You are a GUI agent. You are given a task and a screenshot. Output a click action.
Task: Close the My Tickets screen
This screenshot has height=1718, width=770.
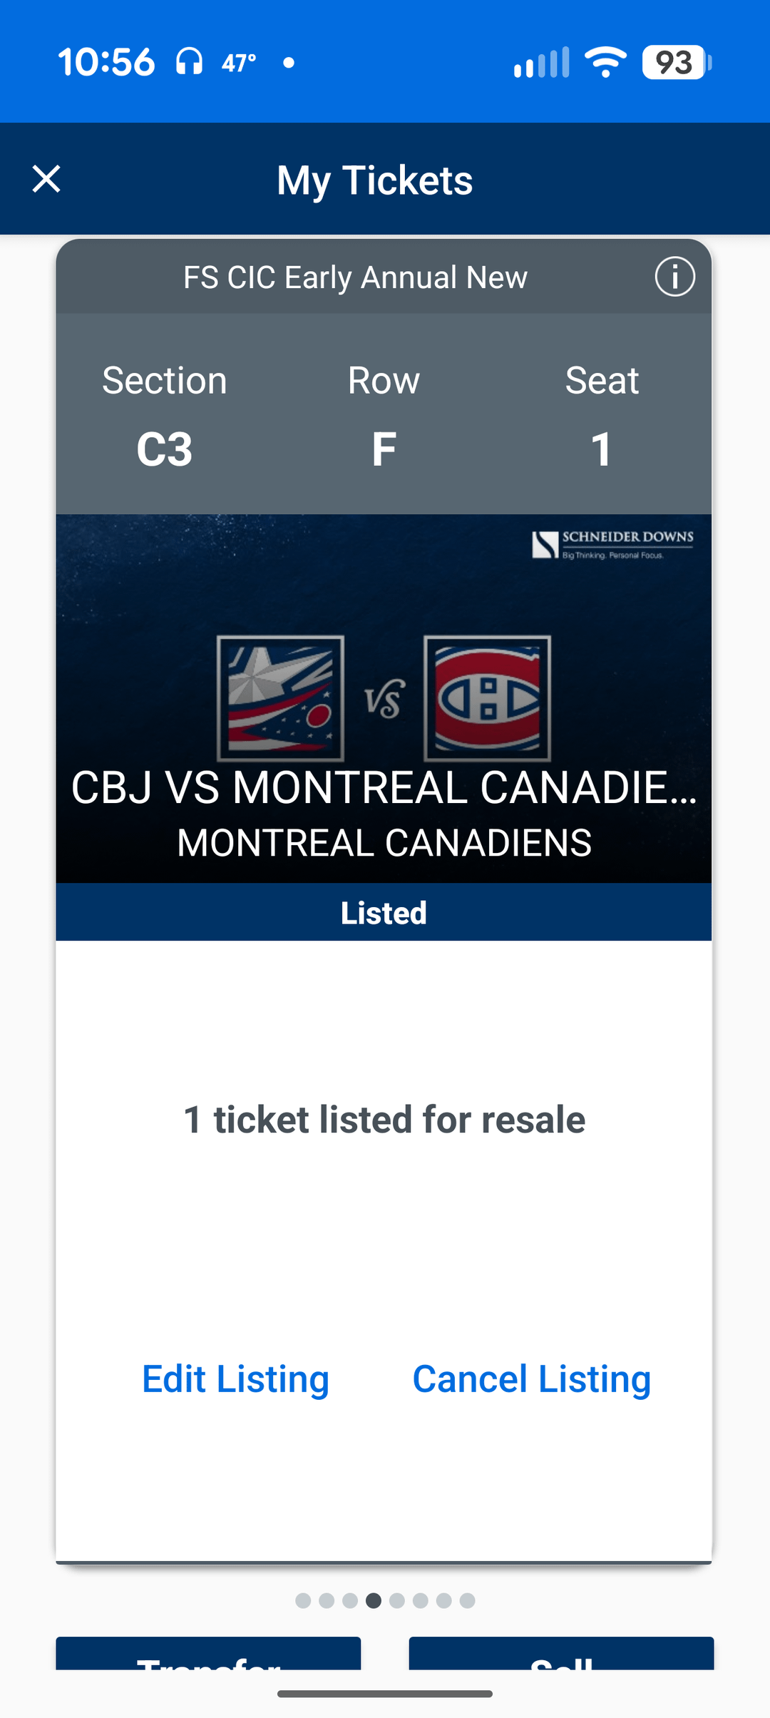click(x=46, y=179)
